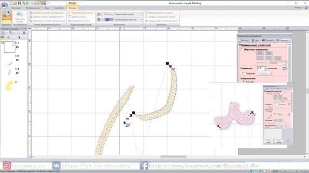309x173 pixels.
Task: Select the radio button under Direction
Action: pyautogui.click(x=244, y=81)
